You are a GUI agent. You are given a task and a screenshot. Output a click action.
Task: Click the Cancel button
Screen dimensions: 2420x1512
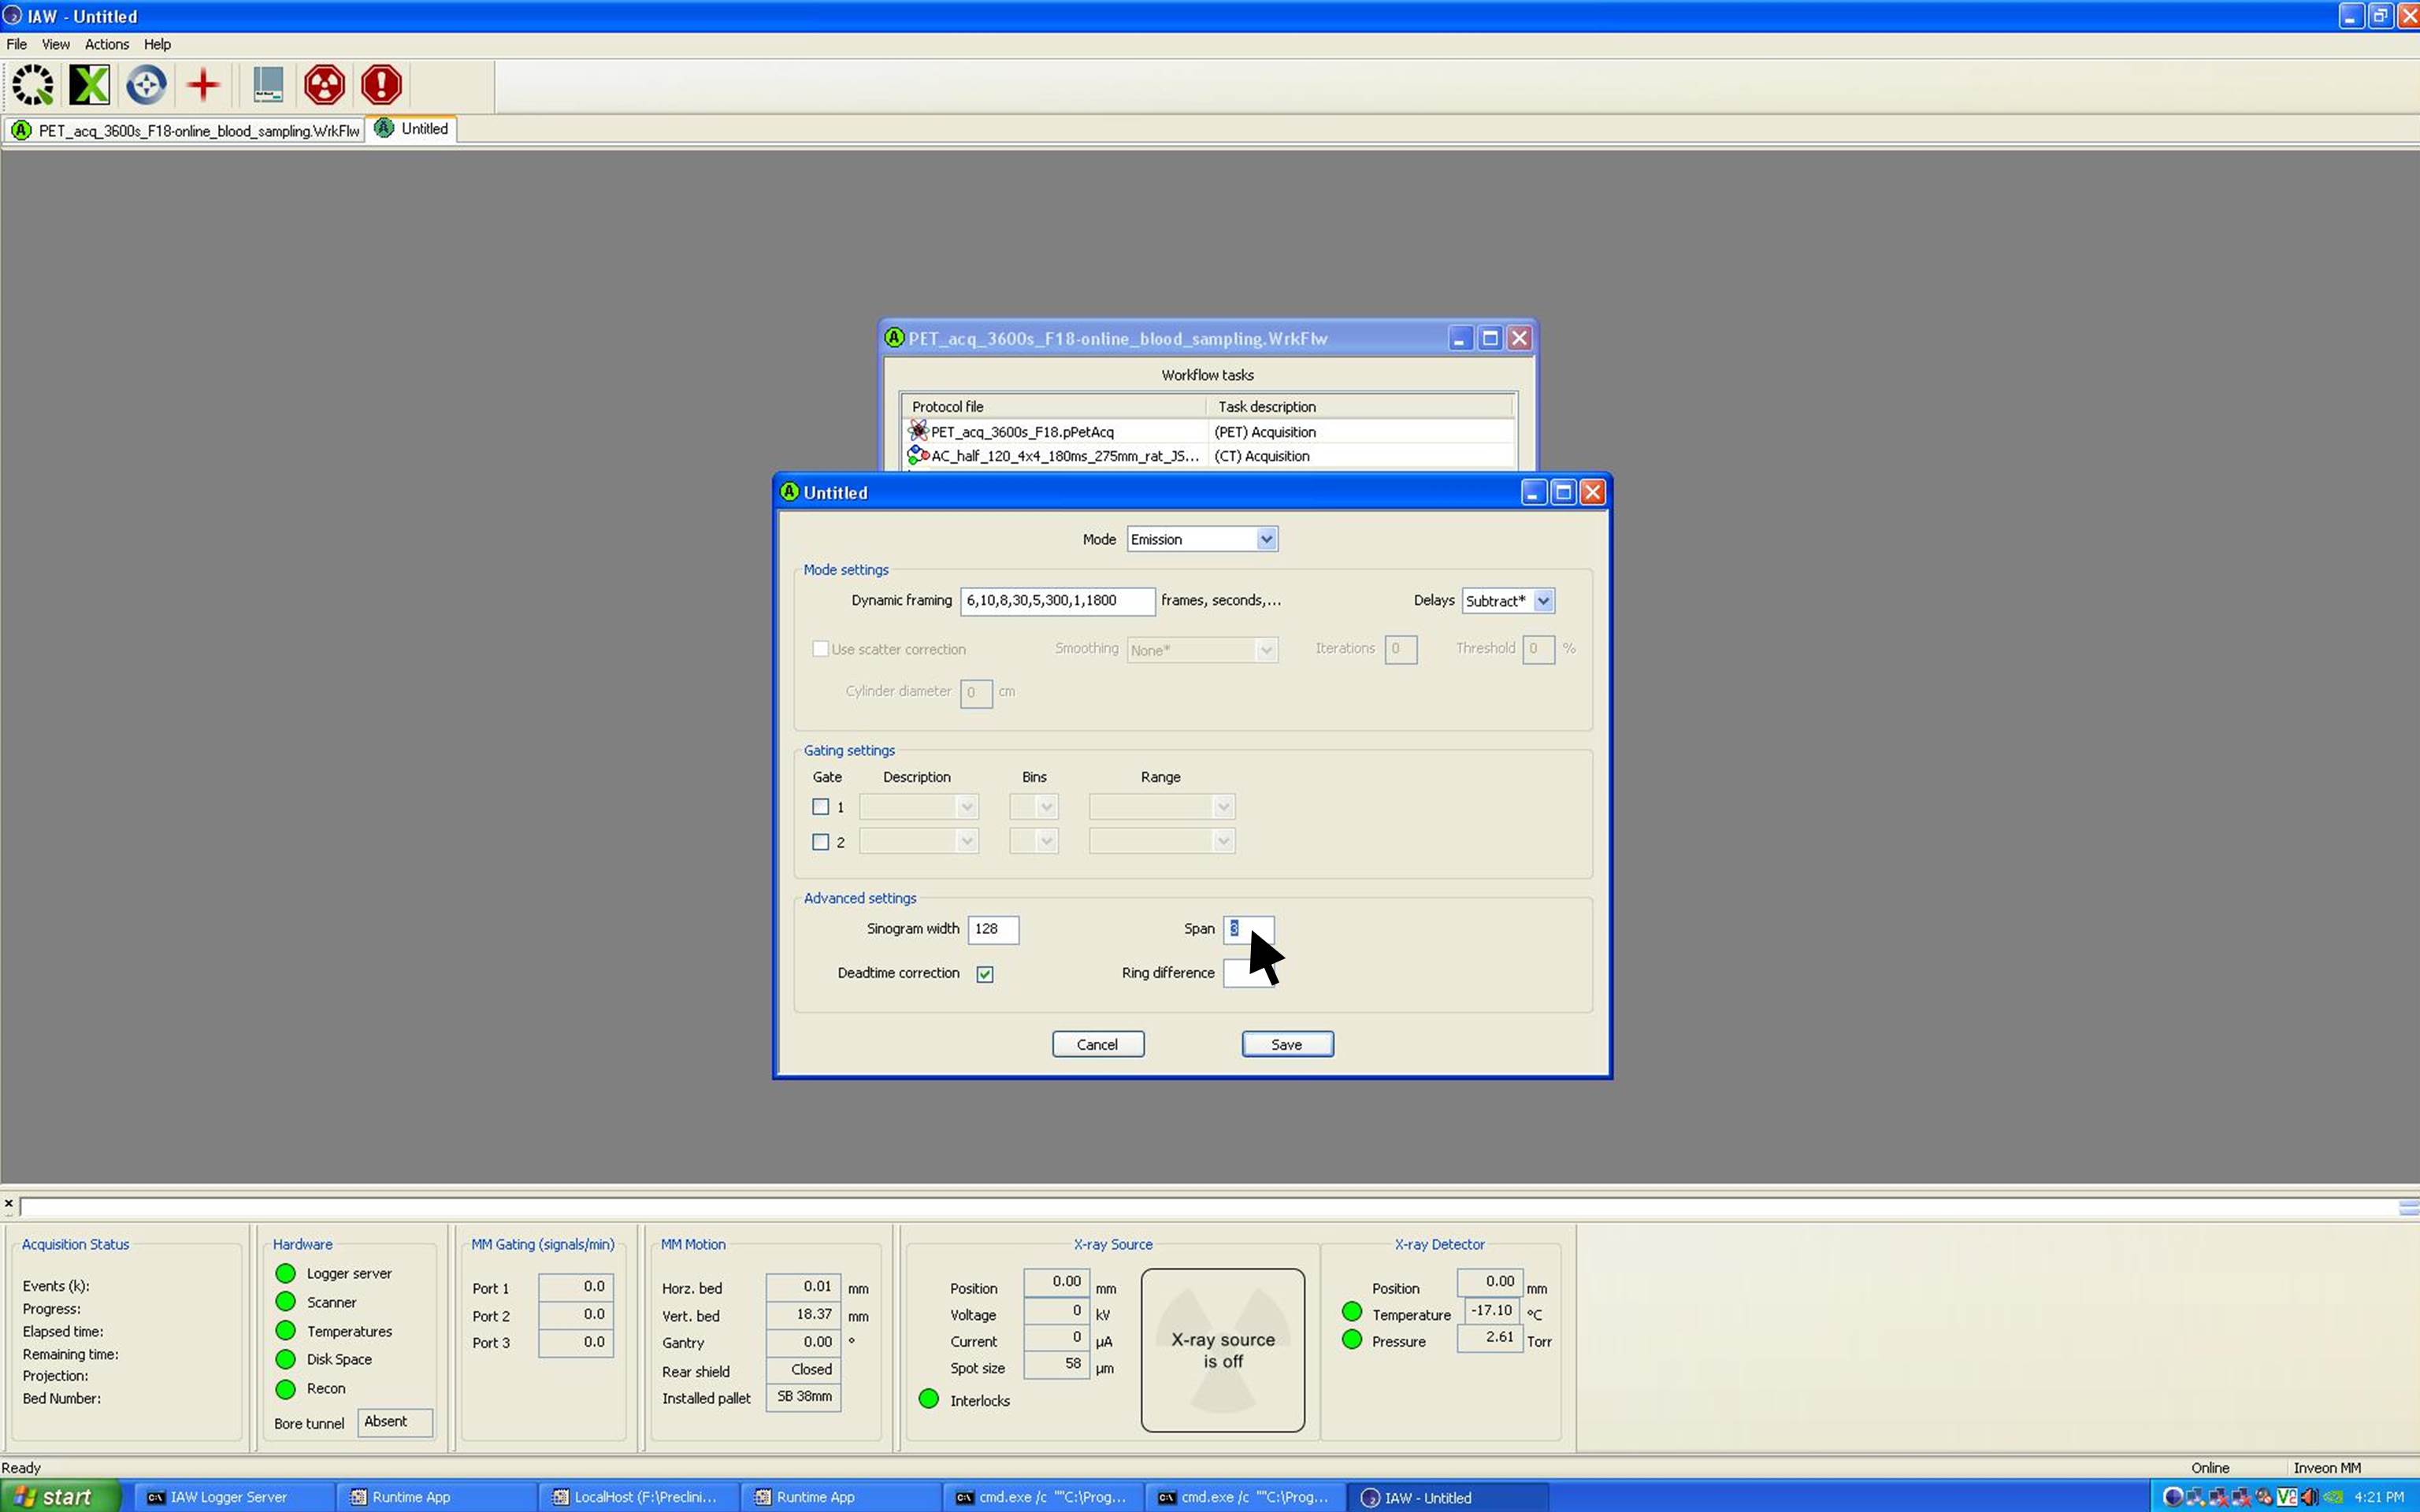coord(1097,1044)
